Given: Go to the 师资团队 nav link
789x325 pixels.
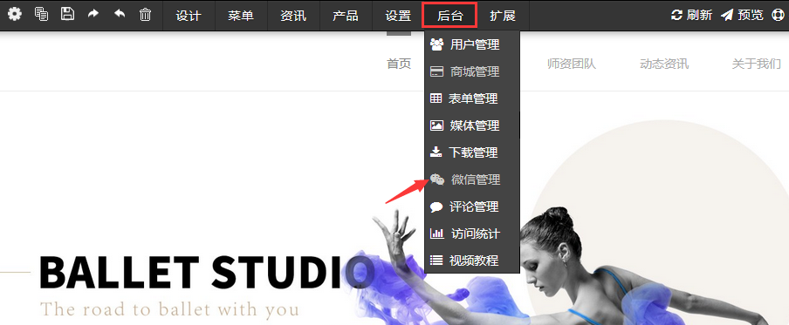Looking at the screenshot, I should click(572, 64).
